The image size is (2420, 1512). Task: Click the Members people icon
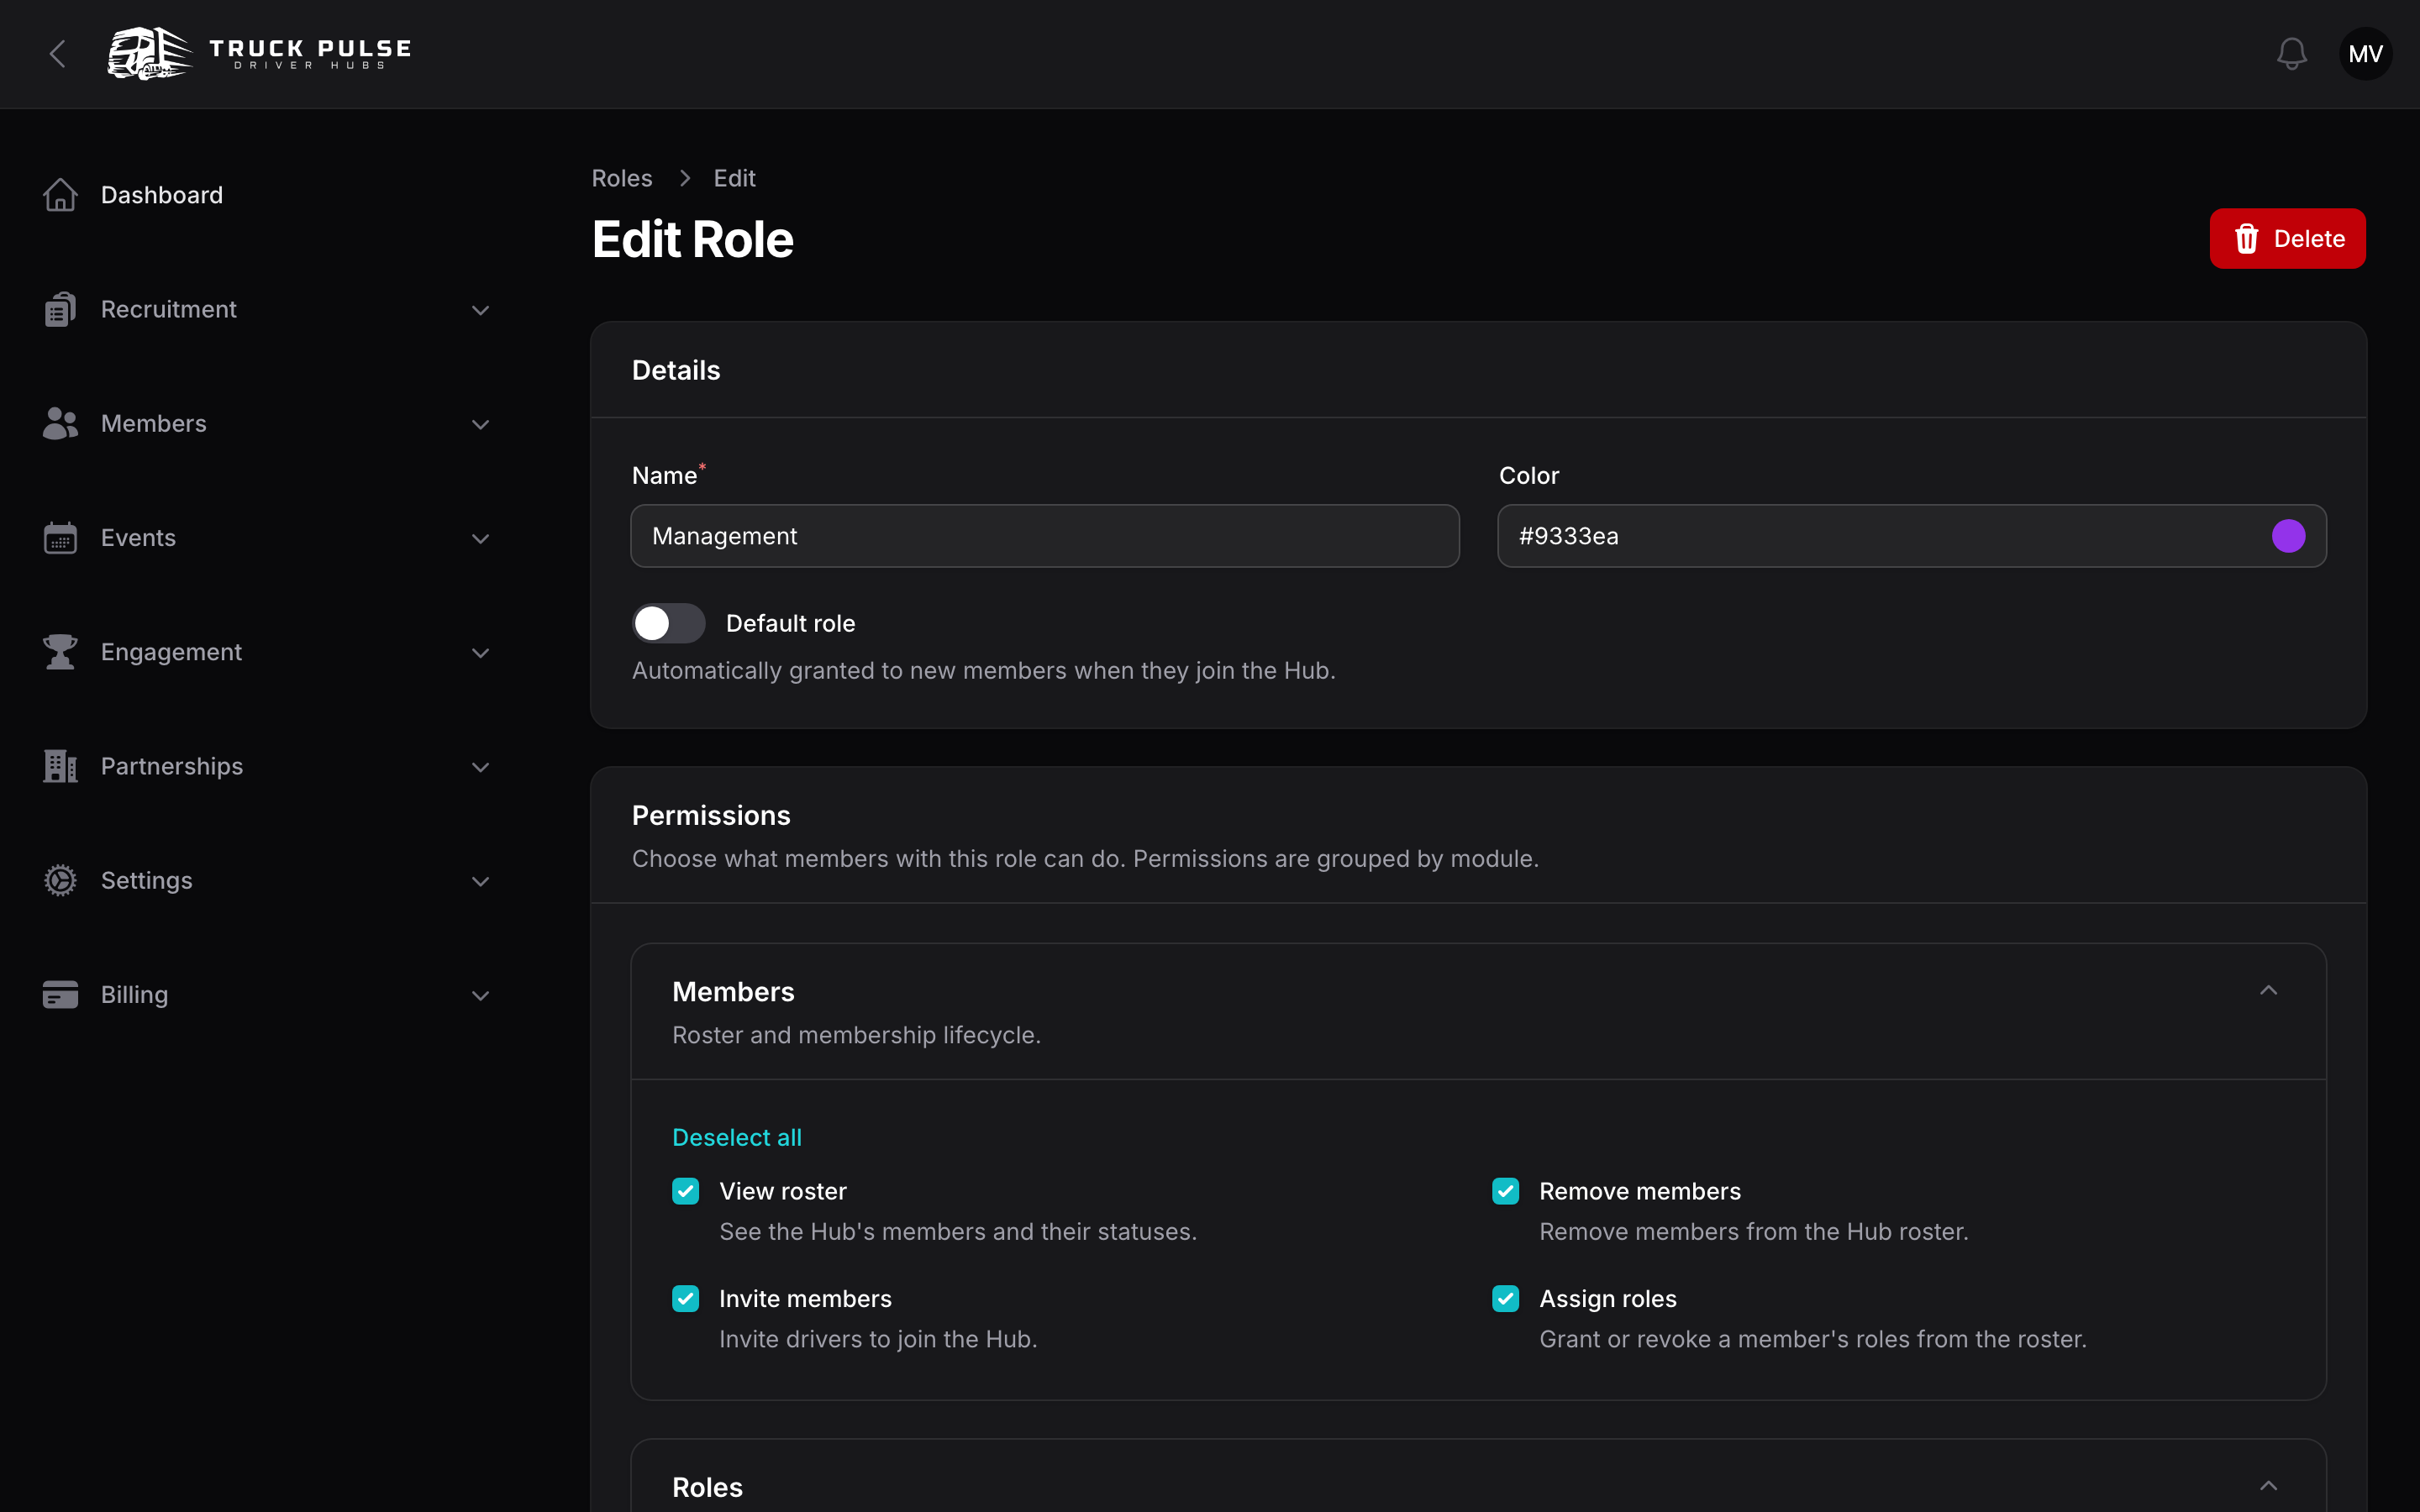(60, 423)
